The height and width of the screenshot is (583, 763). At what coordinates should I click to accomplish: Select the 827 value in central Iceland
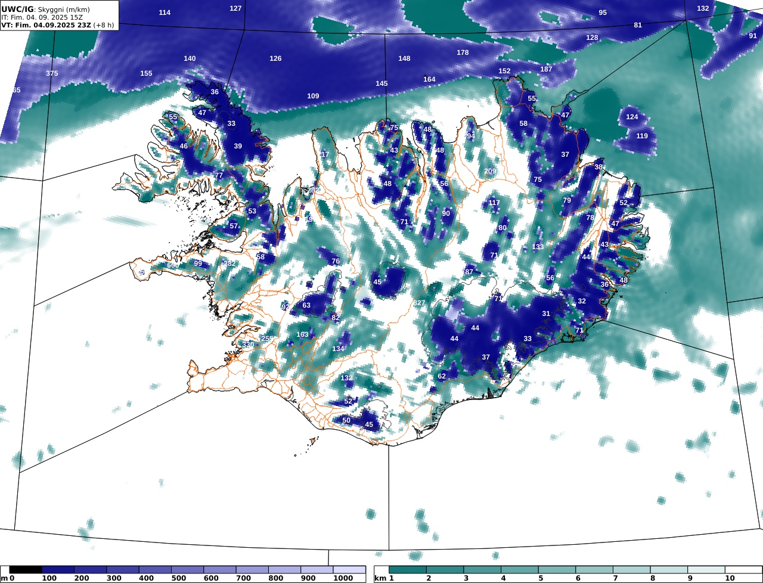[419, 303]
